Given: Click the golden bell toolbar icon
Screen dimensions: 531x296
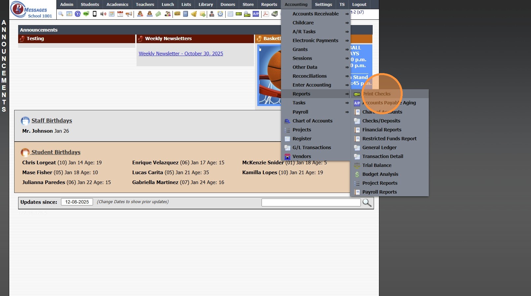Looking at the screenshot, I should pos(194,14).
